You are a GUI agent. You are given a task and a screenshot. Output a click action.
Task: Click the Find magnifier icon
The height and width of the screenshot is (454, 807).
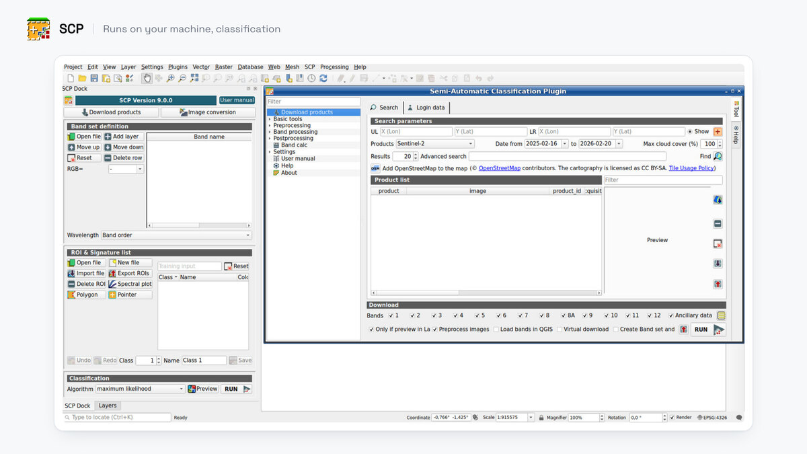(718, 156)
